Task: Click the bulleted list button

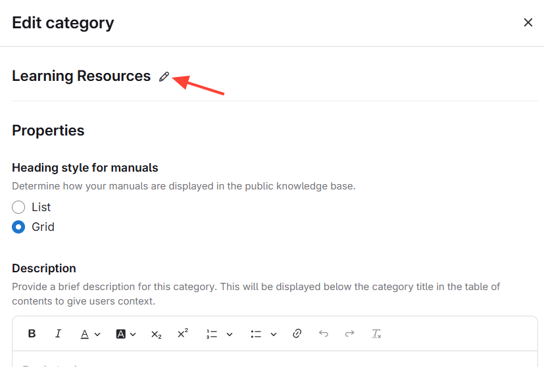Action: click(x=256, y=334)
